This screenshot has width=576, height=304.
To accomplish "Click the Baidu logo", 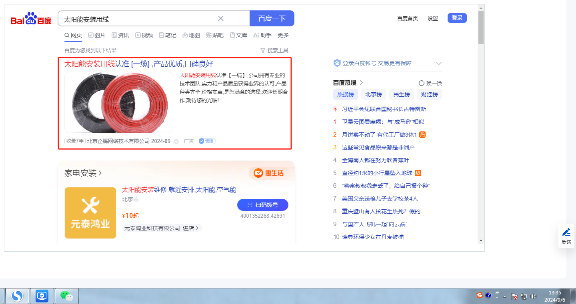I will click(x=31, y=19).
